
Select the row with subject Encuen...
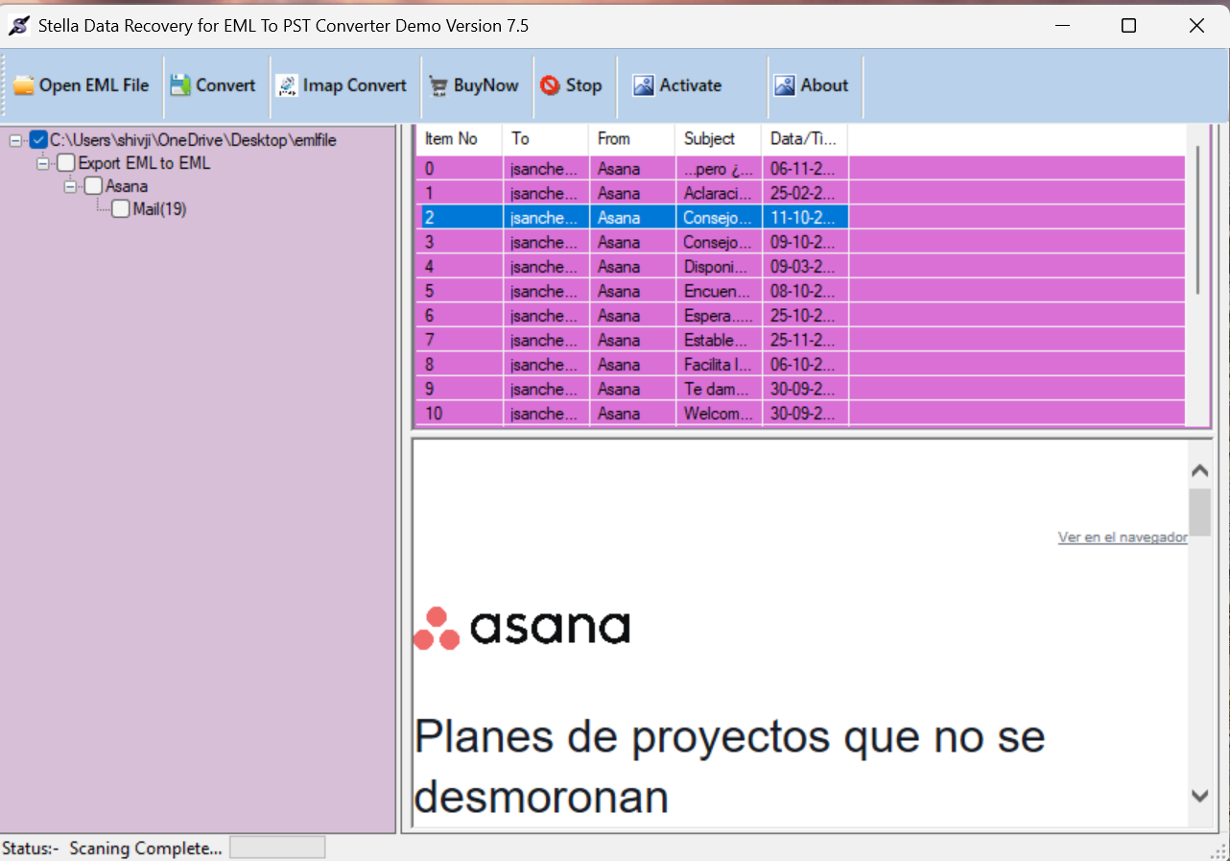801,291
